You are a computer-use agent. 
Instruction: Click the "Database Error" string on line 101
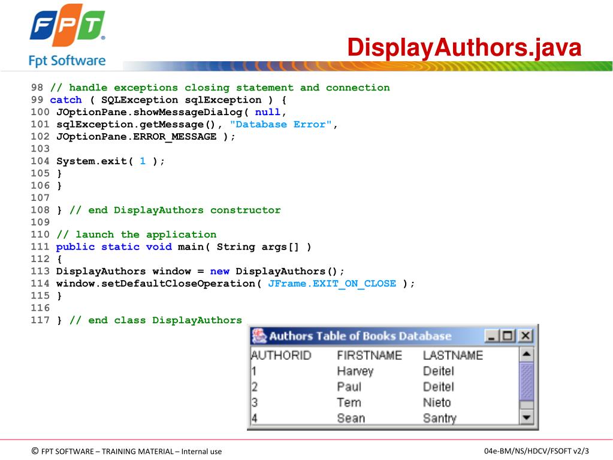(280, 124)
